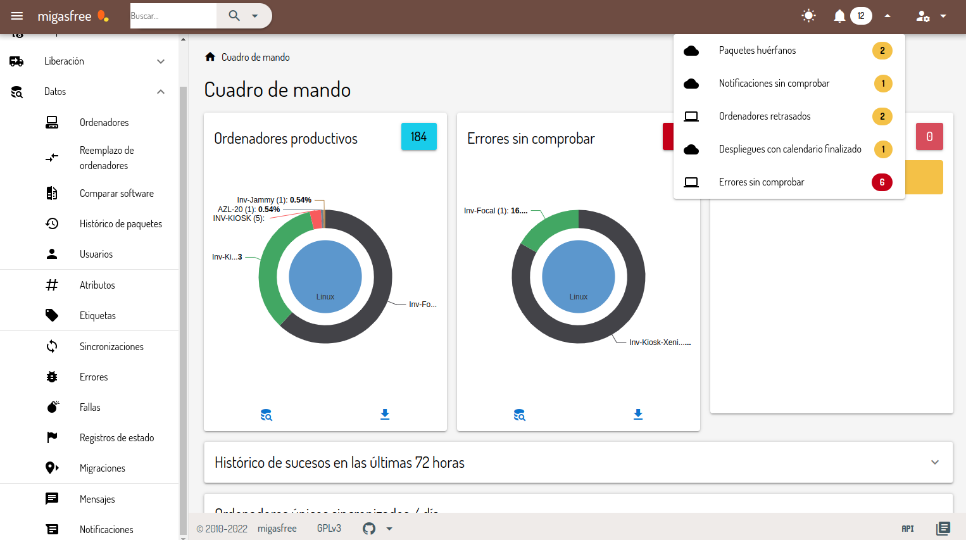Toggle light/dark theme sun icon
The width and height of the screenshot is (966, 540).
pos(808,16)
